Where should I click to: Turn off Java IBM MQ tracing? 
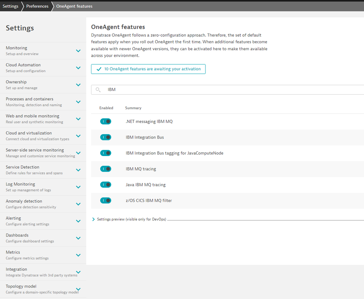point(106,185)
